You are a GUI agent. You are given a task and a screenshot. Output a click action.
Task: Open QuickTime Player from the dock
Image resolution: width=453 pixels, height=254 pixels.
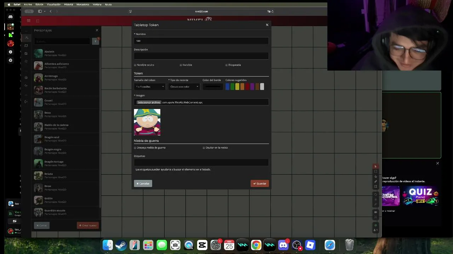point(189,245)
